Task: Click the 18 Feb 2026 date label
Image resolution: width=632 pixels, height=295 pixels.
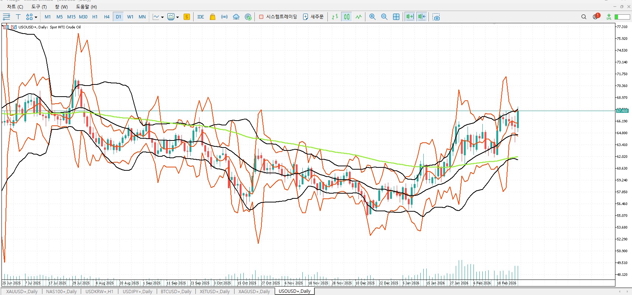Action: (x=506, y=283)
